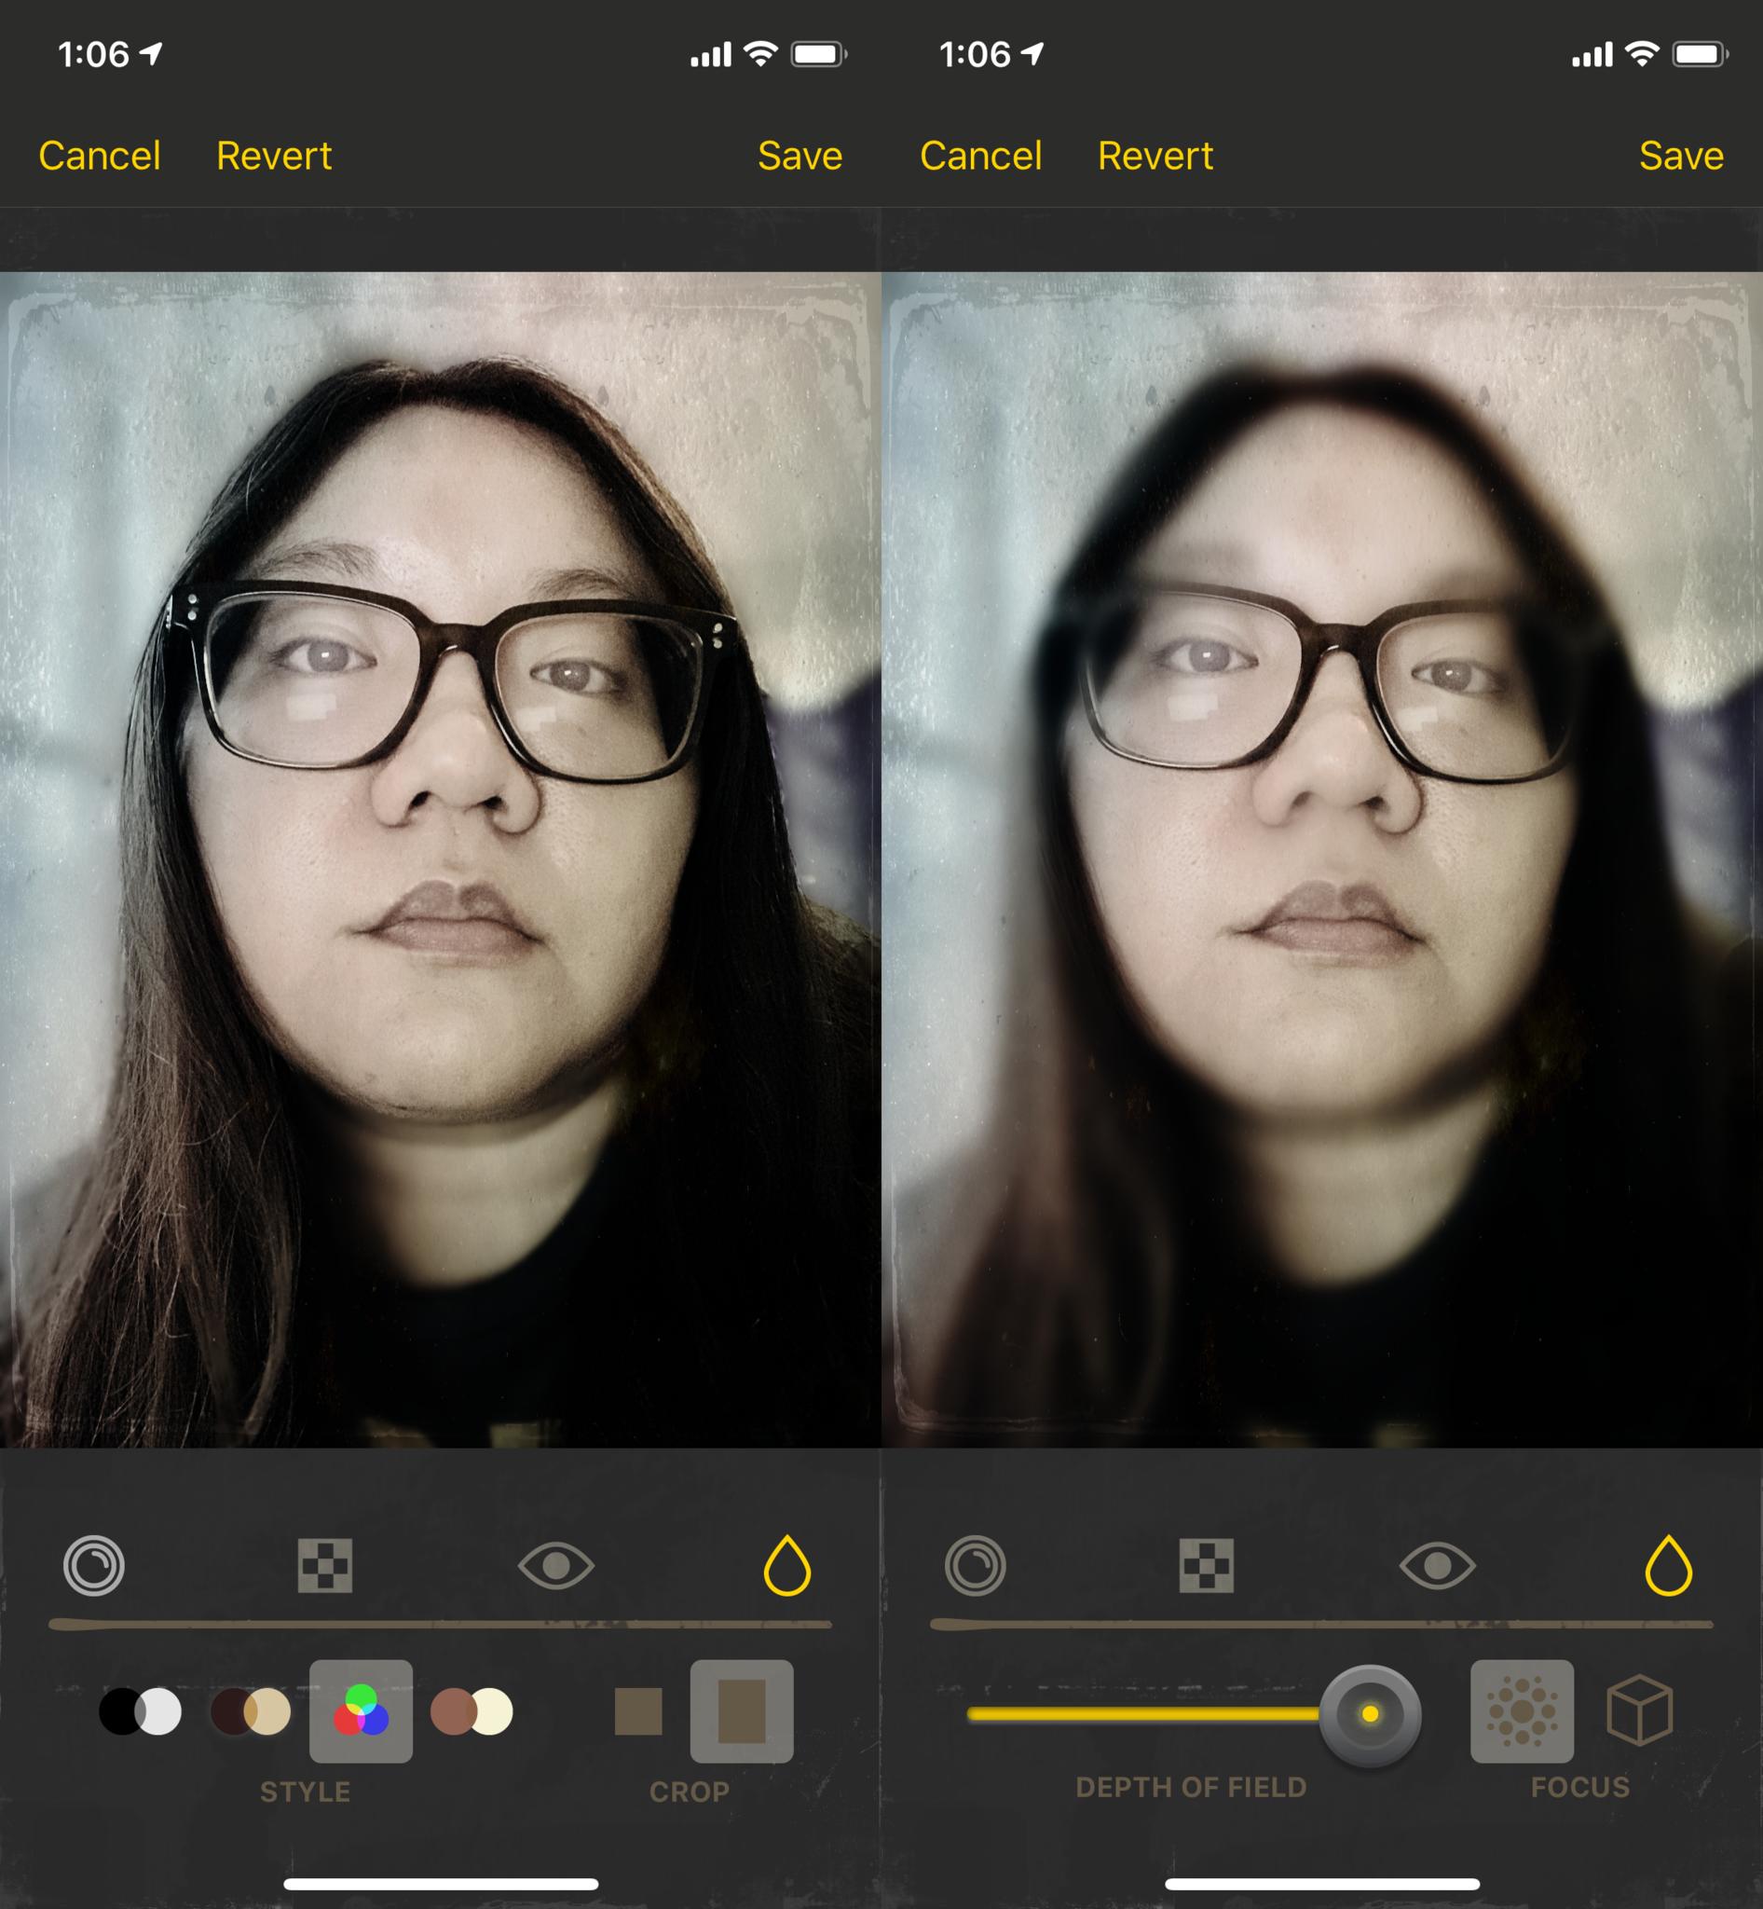Open the lens tab in right screen
Screen dimensions: 1763x1909
click(975, 1565)
